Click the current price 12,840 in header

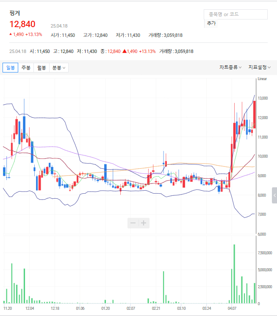(x=22, y=24)
